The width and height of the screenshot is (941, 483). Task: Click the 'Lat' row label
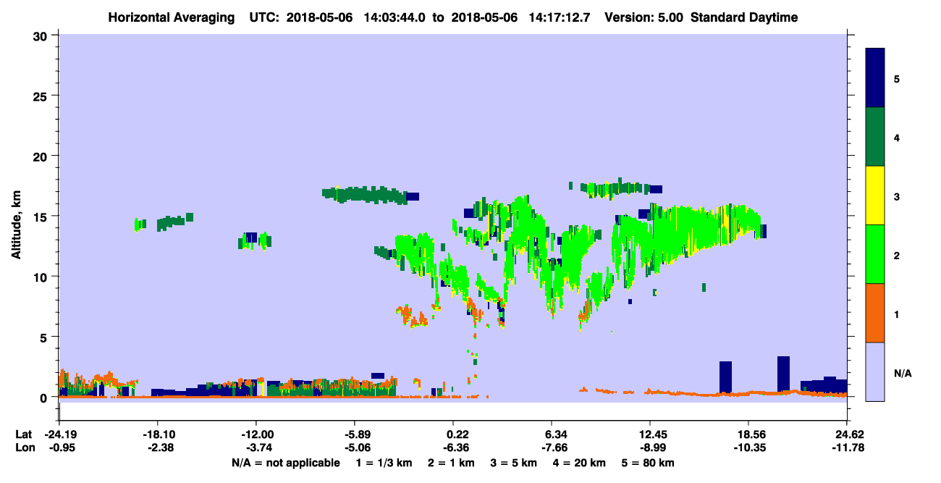[x=25, y=434]
